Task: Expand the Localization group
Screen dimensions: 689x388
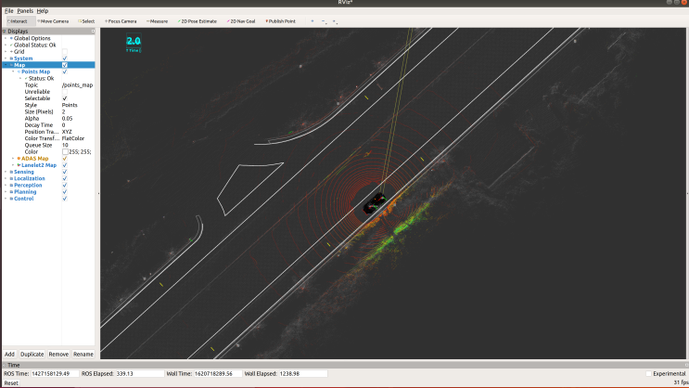Action: (6, 178)
